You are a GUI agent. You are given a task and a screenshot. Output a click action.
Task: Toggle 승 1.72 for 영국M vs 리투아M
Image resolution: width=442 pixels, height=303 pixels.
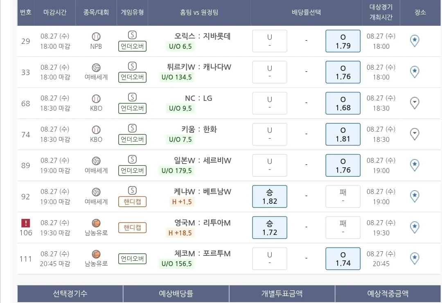pos(270,228)
